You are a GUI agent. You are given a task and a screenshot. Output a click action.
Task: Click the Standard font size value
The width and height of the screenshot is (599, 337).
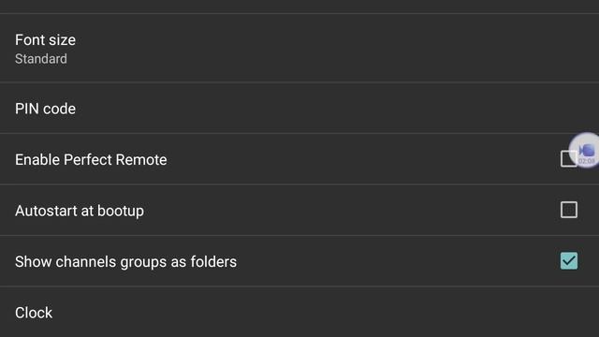[41, 59]
